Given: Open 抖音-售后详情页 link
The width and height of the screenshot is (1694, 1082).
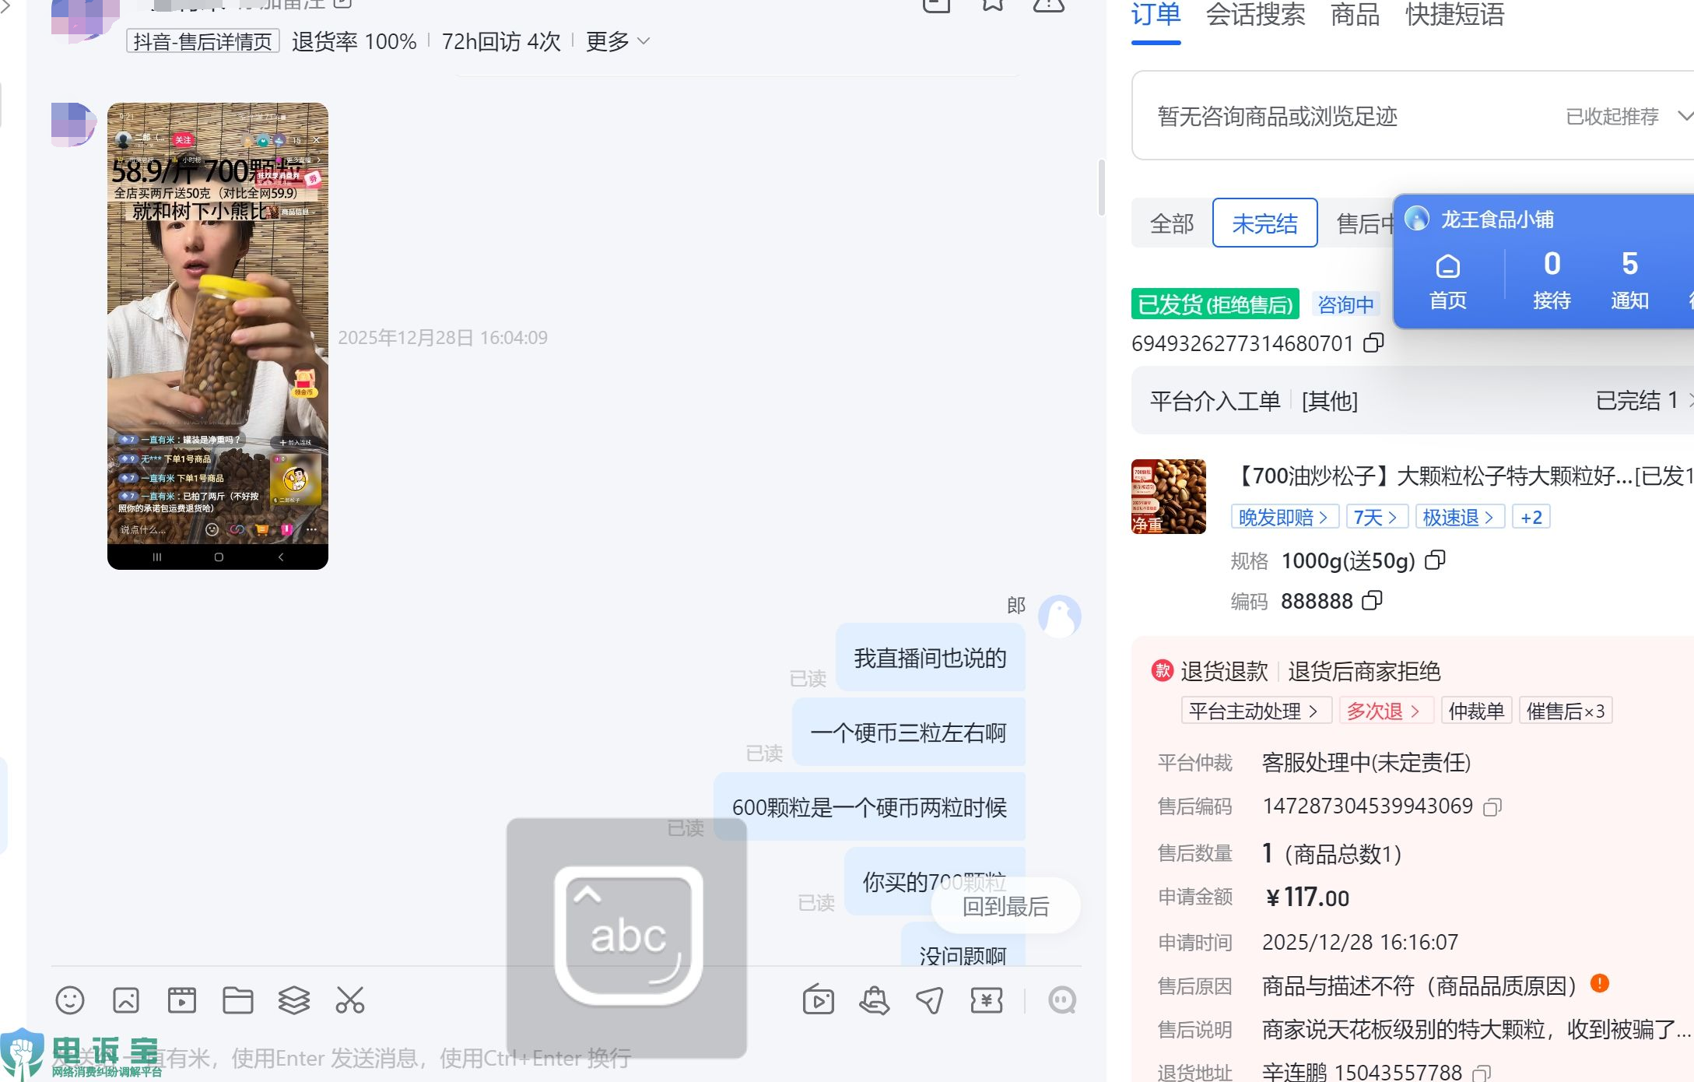Looking at the screenshot, I should (203, 41).
